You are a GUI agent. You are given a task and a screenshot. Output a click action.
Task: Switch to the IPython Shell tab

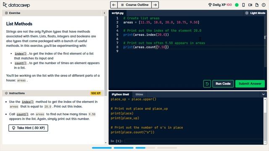coord(120,94)
